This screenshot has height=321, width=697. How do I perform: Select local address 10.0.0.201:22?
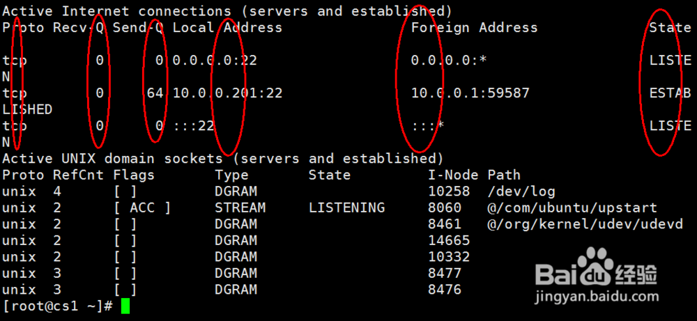227,93
